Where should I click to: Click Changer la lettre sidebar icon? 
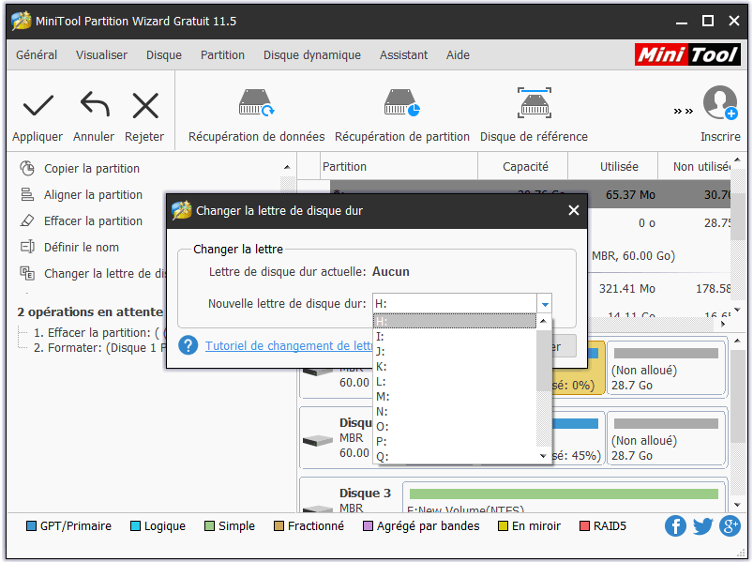[27, 273]
